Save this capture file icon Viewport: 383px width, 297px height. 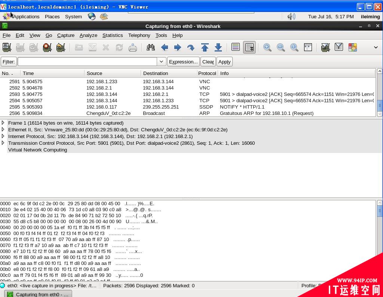click(92, 47)
